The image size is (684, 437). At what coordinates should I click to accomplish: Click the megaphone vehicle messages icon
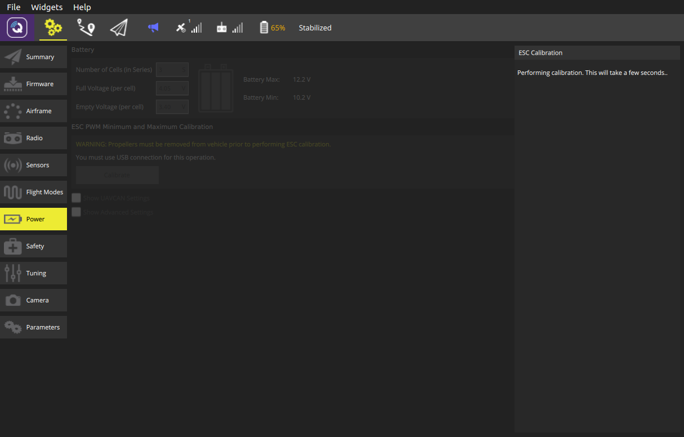click(x=153, y=28)
